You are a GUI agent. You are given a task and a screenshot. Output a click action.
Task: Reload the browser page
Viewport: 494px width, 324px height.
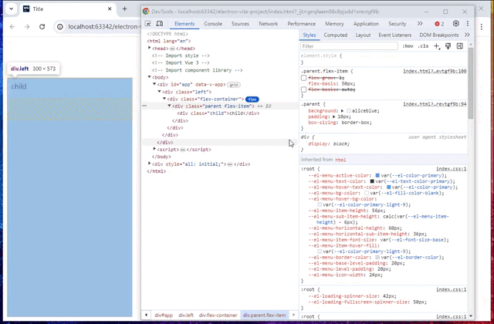42,27
